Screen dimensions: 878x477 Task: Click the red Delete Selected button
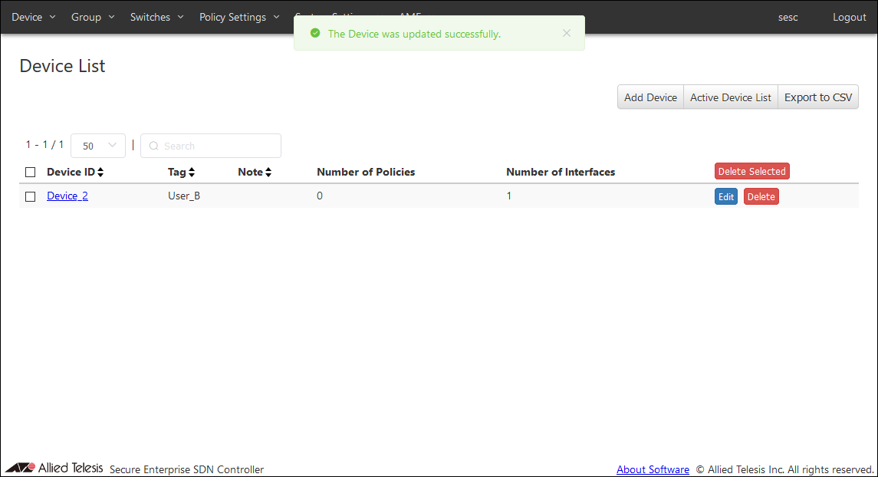click(x=751, y=172)
